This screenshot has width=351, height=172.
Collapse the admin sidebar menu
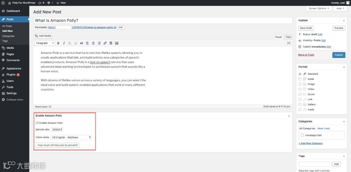click(15, 100)
